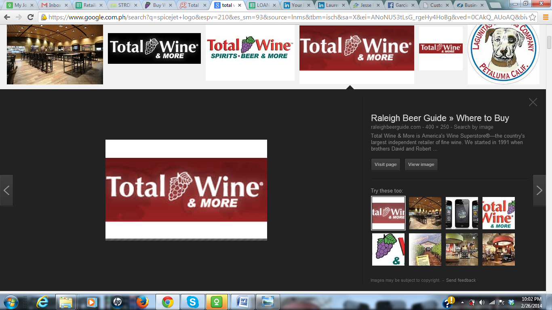Image resolution: width=552 pixels, height=310 pixels.
Task: Switch to the LOAN spreadsheet tab
Action: coord(263,5)
